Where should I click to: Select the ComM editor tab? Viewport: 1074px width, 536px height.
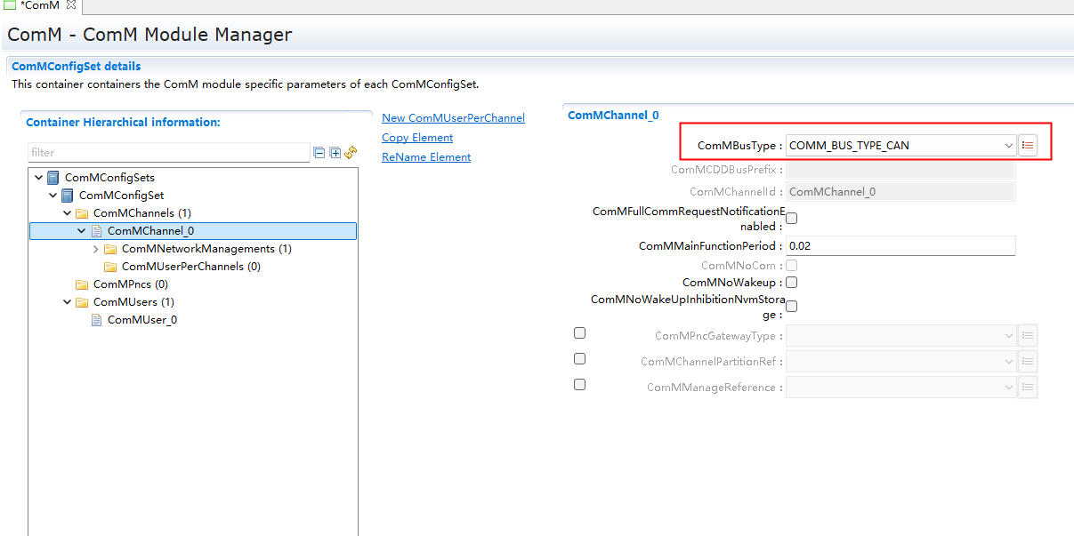pyautogui.click(x=39, y=6)
